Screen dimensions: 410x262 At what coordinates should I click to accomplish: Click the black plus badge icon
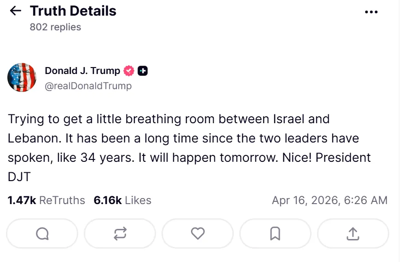143,71
